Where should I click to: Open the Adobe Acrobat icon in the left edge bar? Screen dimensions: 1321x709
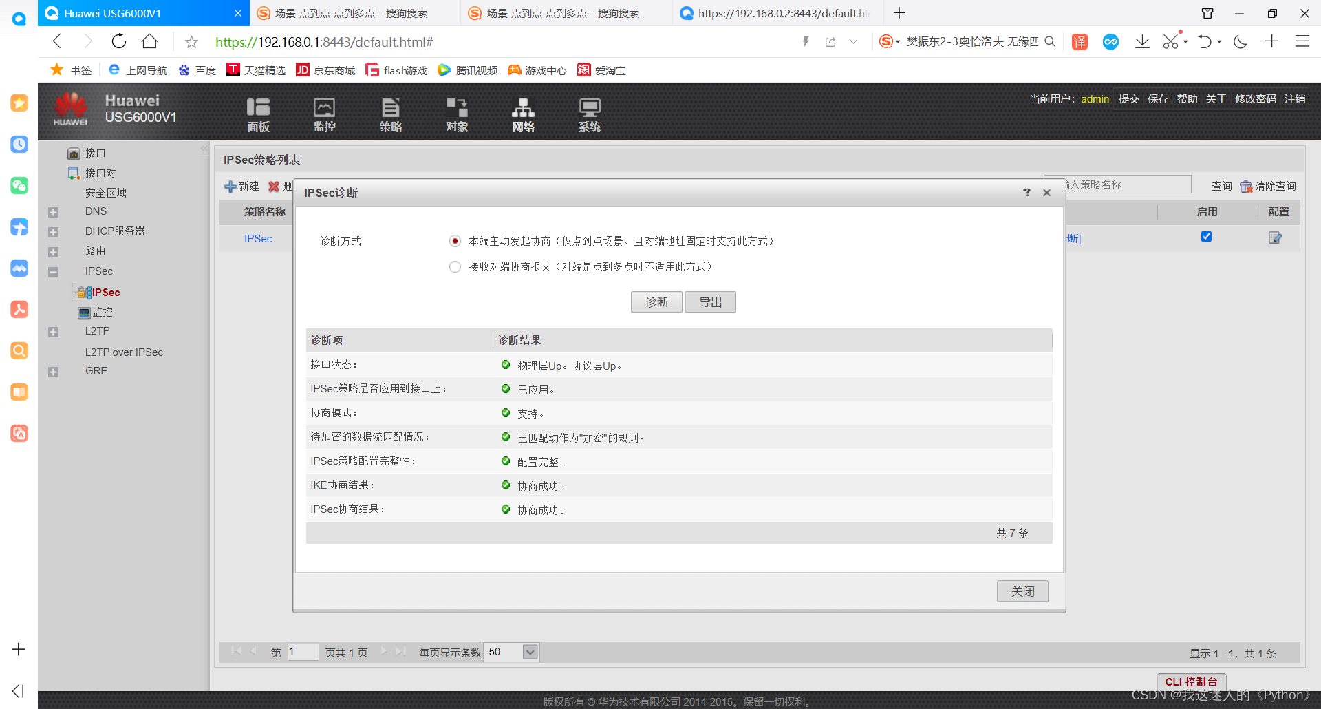(19, 309)
